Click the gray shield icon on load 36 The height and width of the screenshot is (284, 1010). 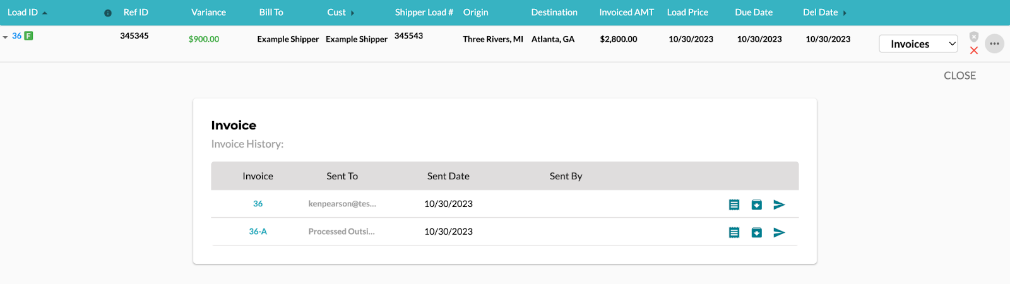click(974, 37)
